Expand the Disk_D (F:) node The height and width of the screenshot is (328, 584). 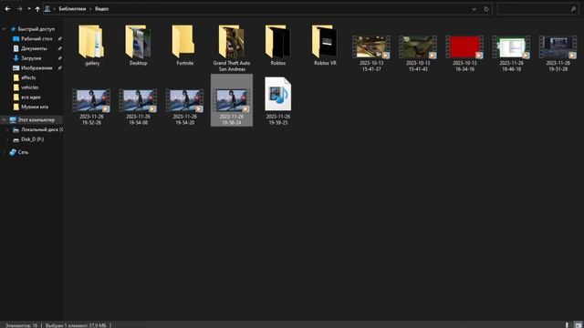[7, 139]
